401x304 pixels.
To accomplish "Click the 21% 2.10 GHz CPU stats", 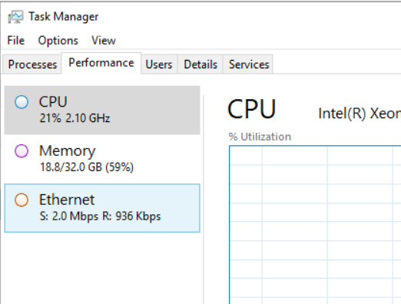I will pyautogui.click(x=75, y=118).
